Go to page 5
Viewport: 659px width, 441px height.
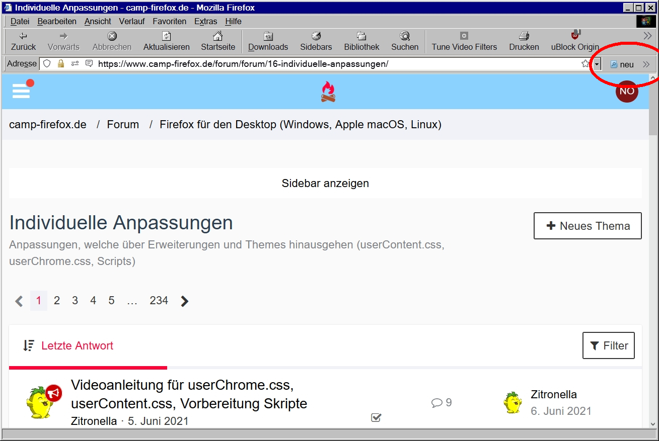[111, 301]
